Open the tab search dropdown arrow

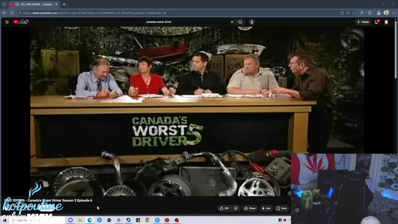tap(4, 4)
